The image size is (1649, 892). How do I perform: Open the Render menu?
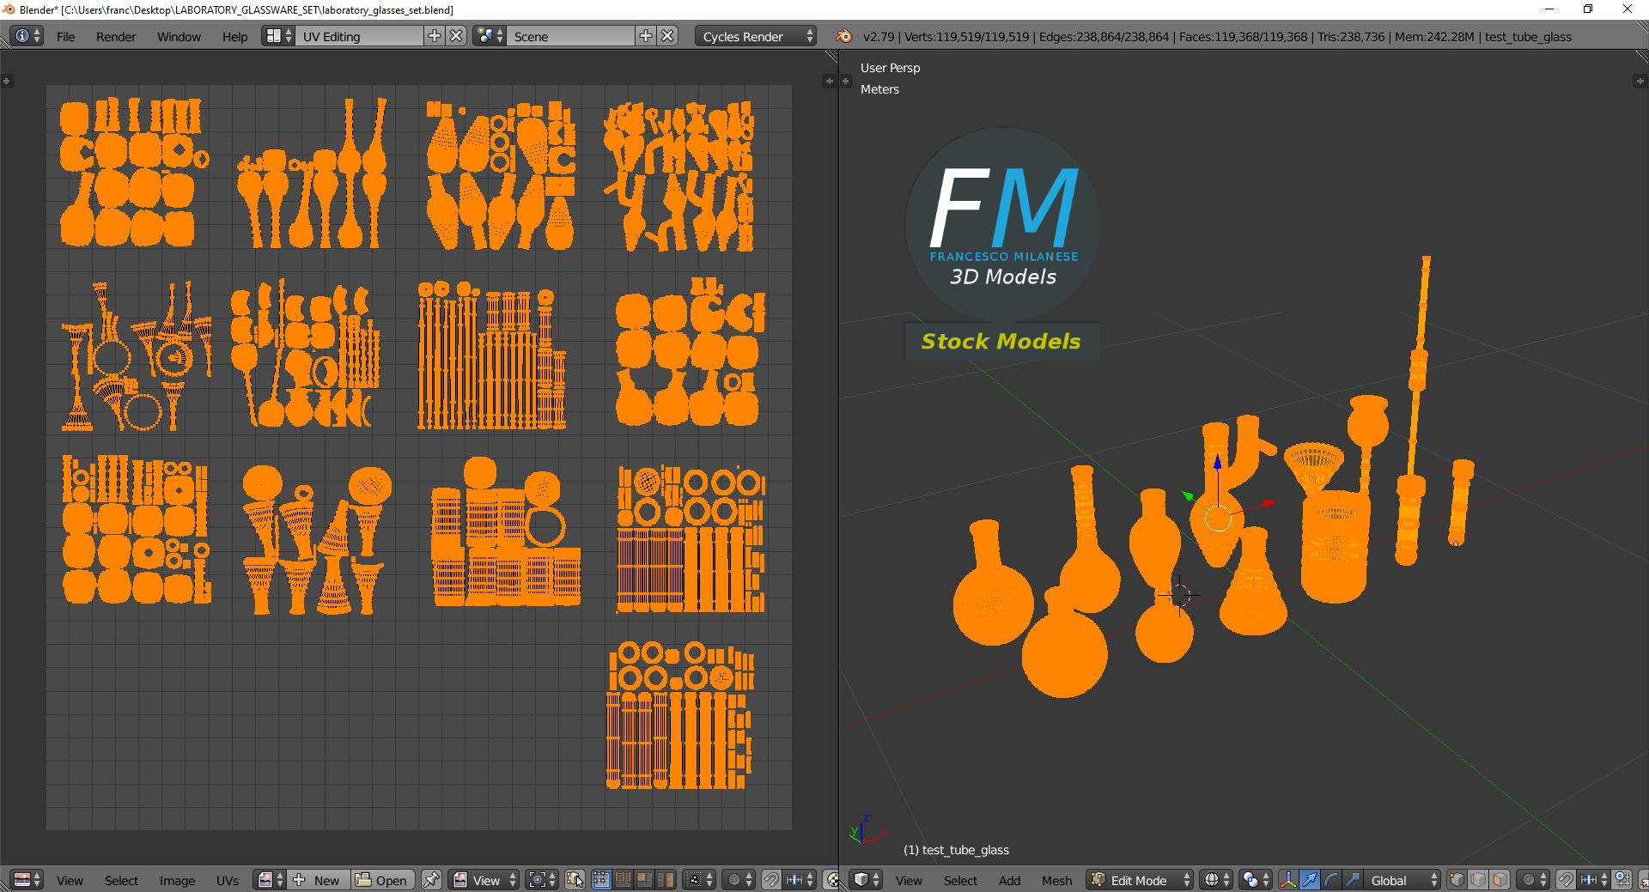(116, 36)
